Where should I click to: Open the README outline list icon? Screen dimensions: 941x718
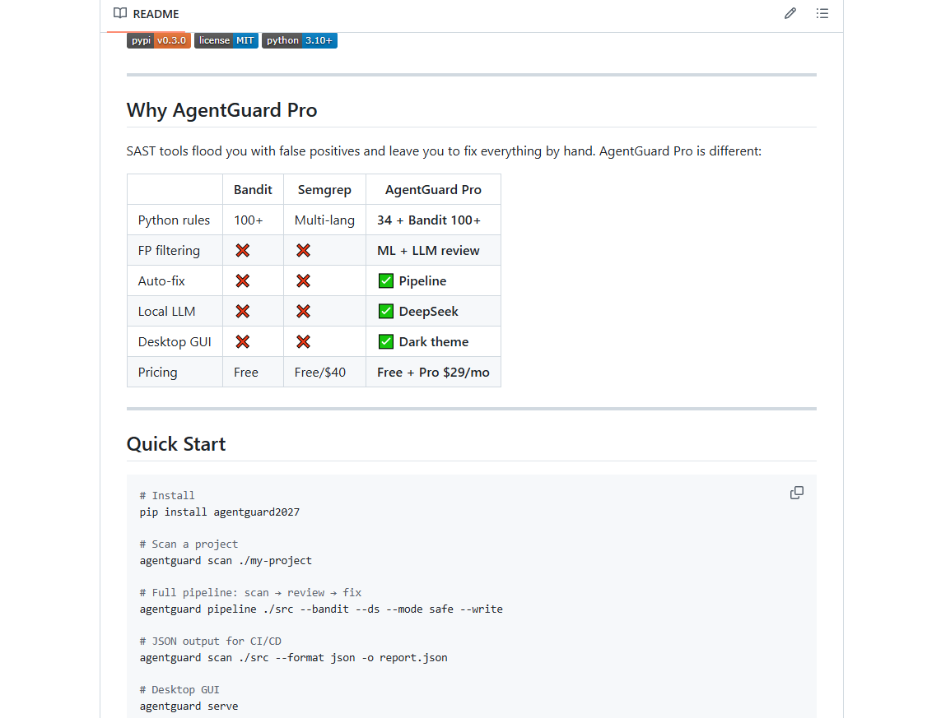(x=822, y=13)
